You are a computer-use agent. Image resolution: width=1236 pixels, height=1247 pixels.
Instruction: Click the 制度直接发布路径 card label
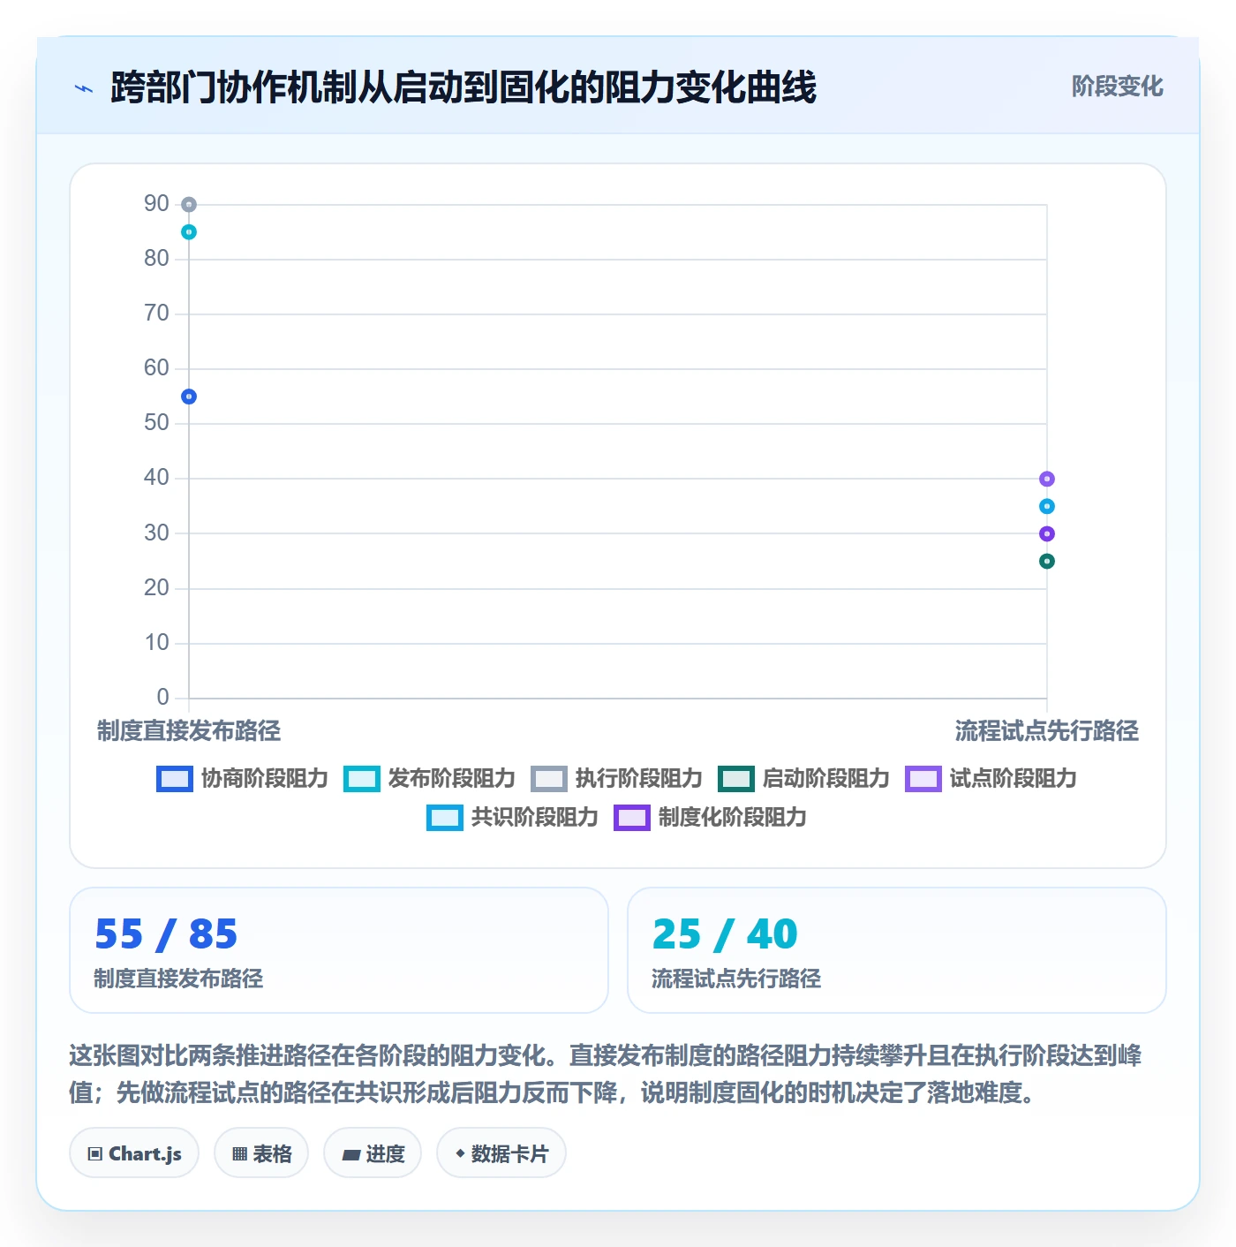pos(178,979)
